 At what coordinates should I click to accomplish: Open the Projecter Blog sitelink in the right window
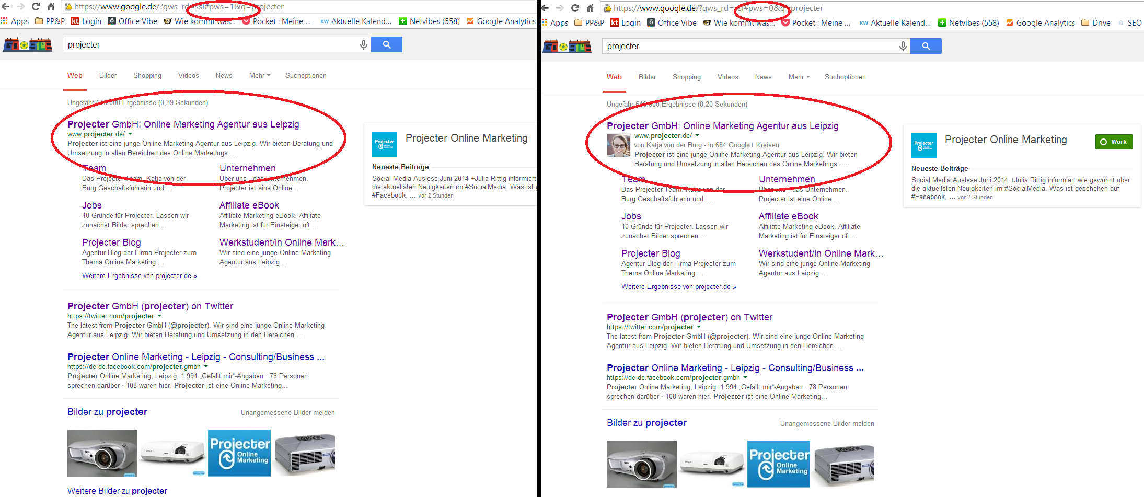[651, 253]
